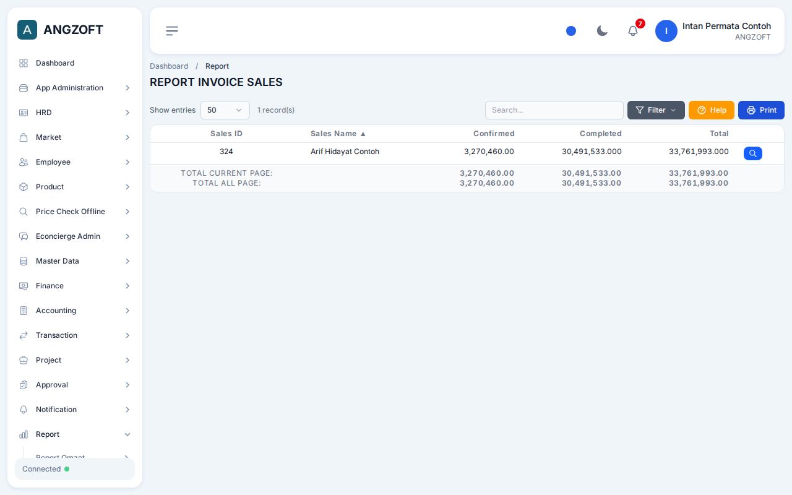Open Dashboard menu item in sidebar
This screenshot has width=792, height=495.
[75, 63]
